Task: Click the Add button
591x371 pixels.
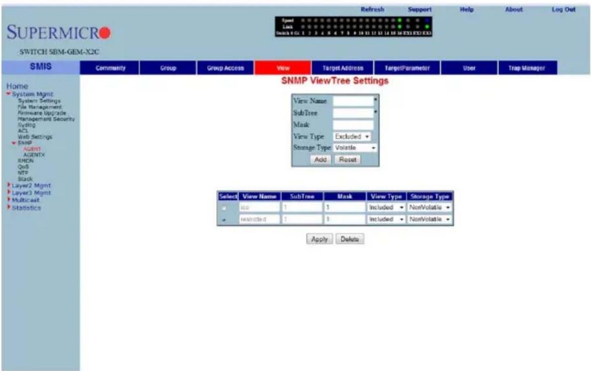Action: (322, 160)
